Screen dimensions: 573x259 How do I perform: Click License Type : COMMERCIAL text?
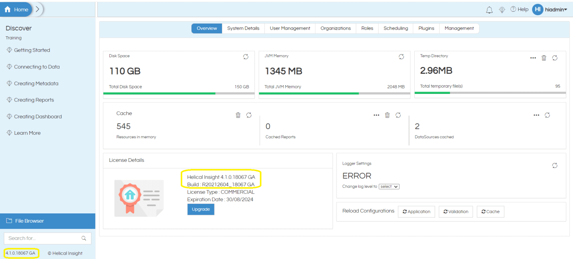(221, 192)
